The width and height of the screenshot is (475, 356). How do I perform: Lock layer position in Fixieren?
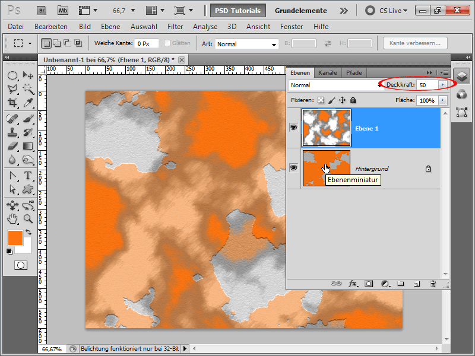tap(343, 100)
